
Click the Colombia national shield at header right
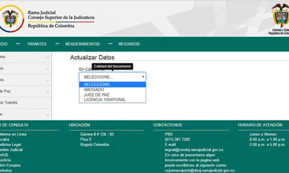(280, 15)
